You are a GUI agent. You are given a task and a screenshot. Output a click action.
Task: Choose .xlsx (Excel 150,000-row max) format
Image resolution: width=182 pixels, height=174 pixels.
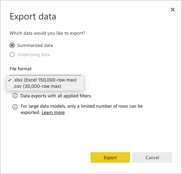pos(45,80)
